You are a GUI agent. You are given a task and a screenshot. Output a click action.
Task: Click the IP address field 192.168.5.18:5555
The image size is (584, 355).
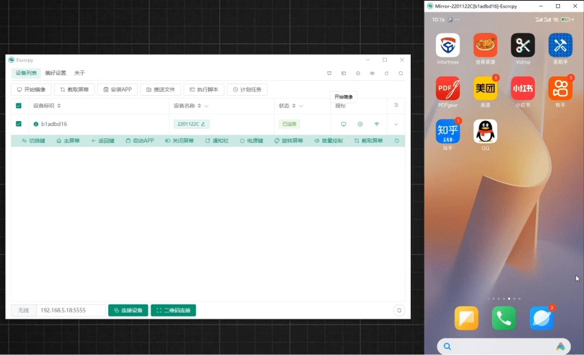click(71, 311)
